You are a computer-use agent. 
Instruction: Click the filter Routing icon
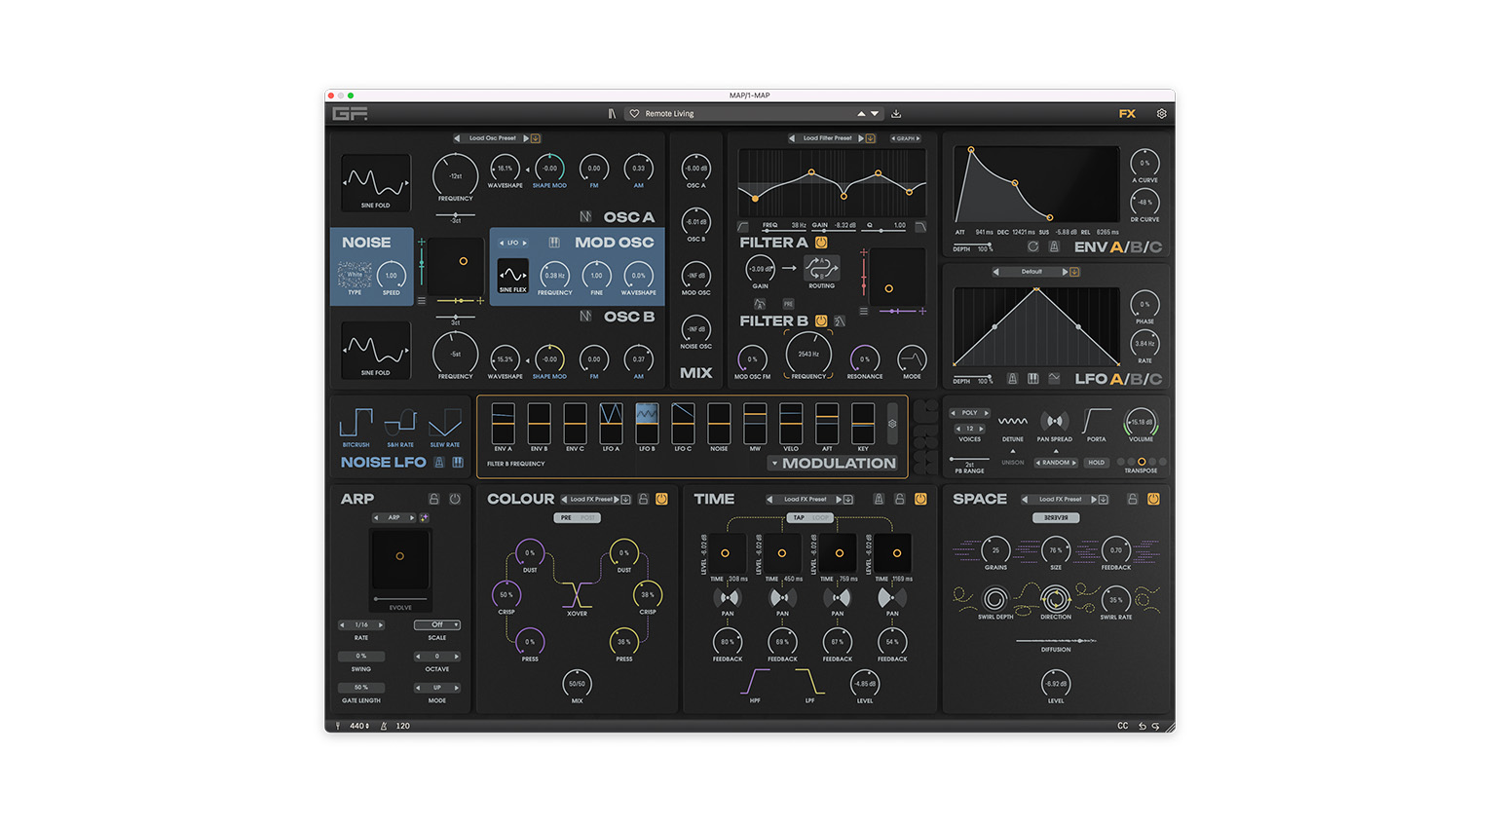coord(821,268)
